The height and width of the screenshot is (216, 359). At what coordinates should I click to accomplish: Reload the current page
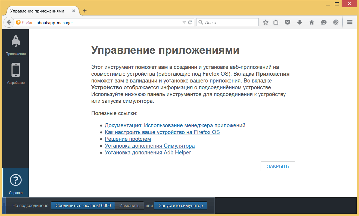(x=190, y=23)
